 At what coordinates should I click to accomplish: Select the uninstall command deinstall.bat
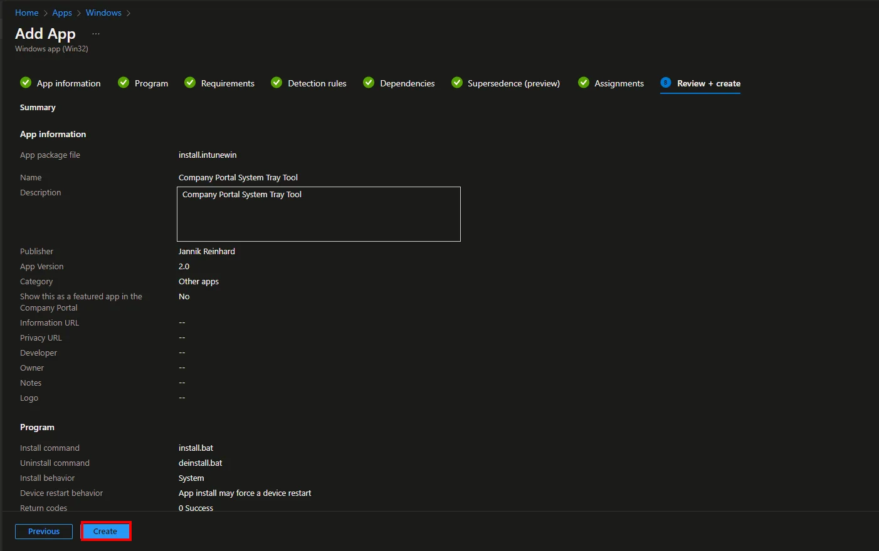201,463
